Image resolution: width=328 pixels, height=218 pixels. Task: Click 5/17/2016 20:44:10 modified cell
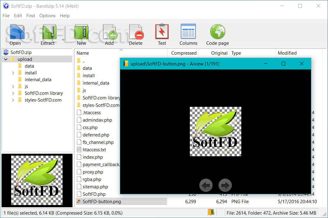[297, 202]
